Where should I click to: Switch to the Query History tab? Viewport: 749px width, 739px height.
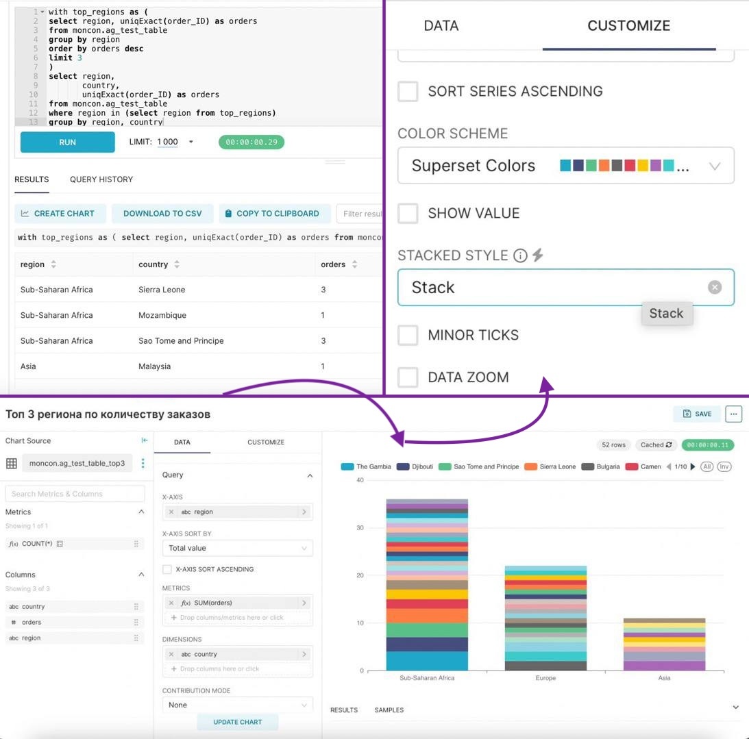point(101,179)
